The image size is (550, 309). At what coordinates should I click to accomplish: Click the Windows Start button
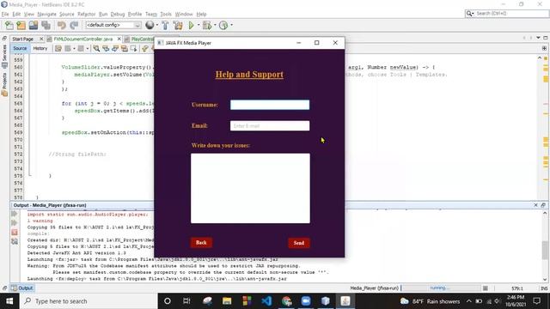click(x=9, y=301)
